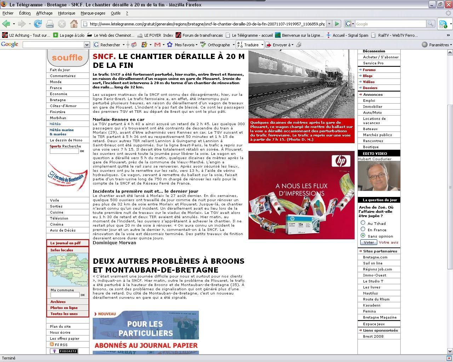Image resolution: width=453 pixels, height=362 pixels.
Task: Click the green Back arrow button
Action: [x=6, y=24]
